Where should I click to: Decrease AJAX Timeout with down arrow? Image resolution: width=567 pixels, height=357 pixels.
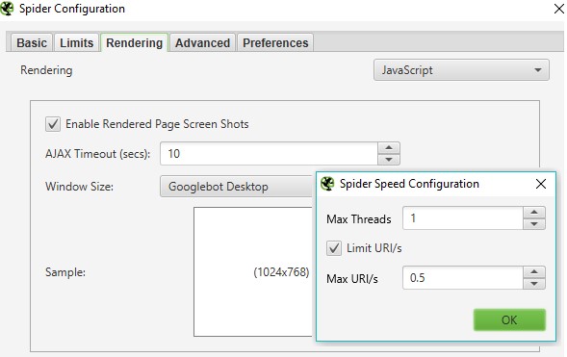pos(389,160)
